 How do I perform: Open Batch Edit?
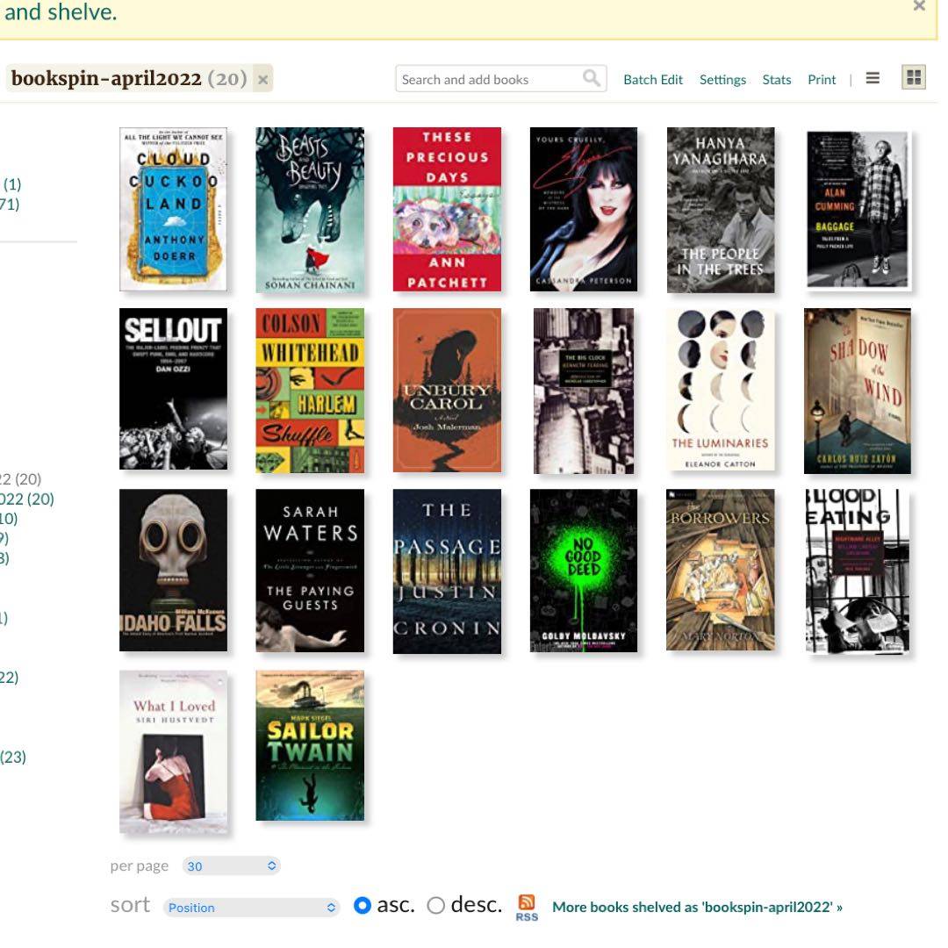coord(652,79)
